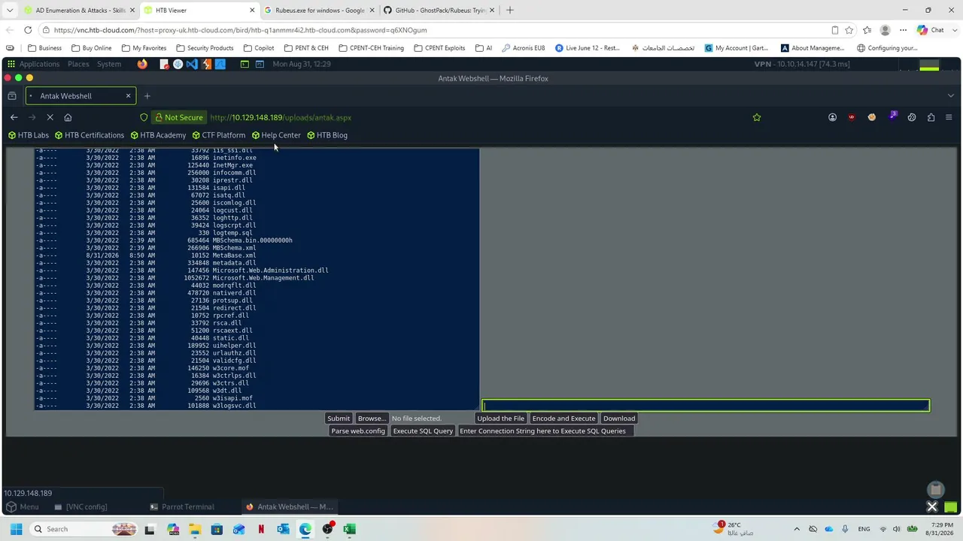The width and height of the screenshot is (963, 541).
Task: Click the tracking protection shield icon
Action: [144, 117]
